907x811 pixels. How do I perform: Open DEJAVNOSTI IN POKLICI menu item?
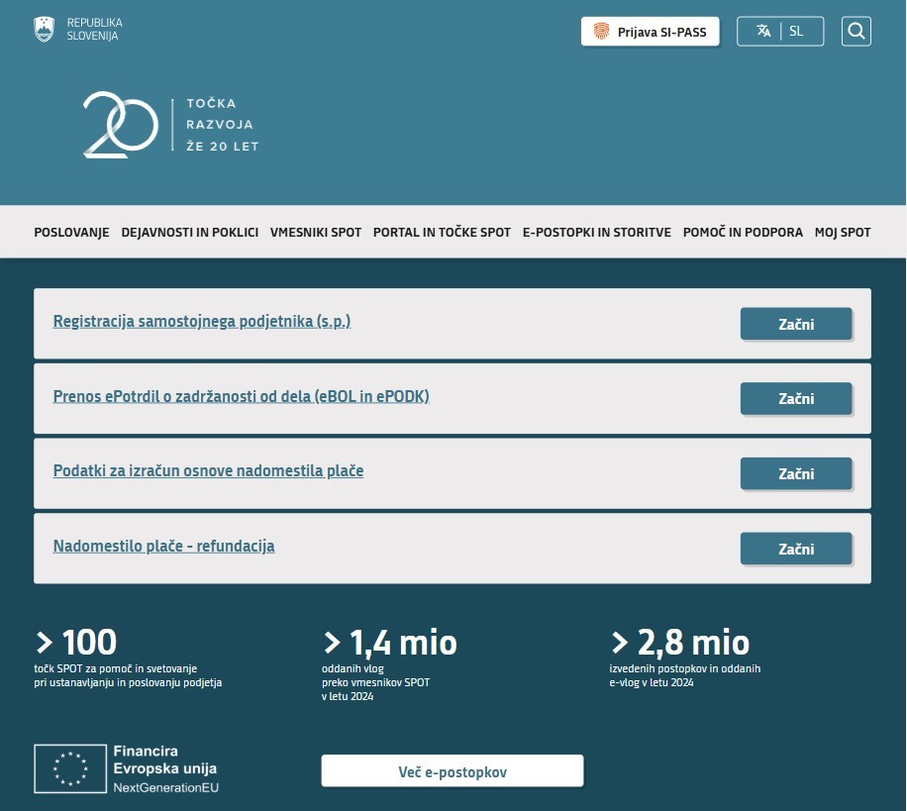point(189,232)
